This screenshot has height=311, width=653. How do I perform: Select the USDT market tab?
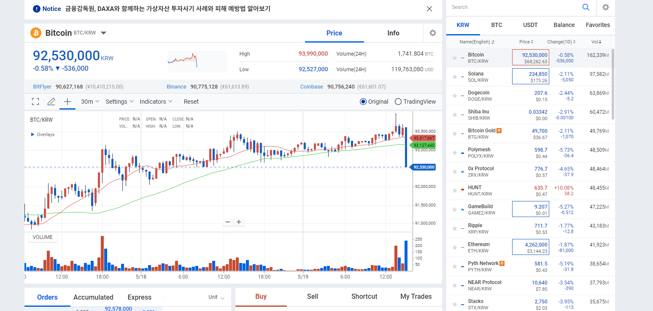coord(531,25)
